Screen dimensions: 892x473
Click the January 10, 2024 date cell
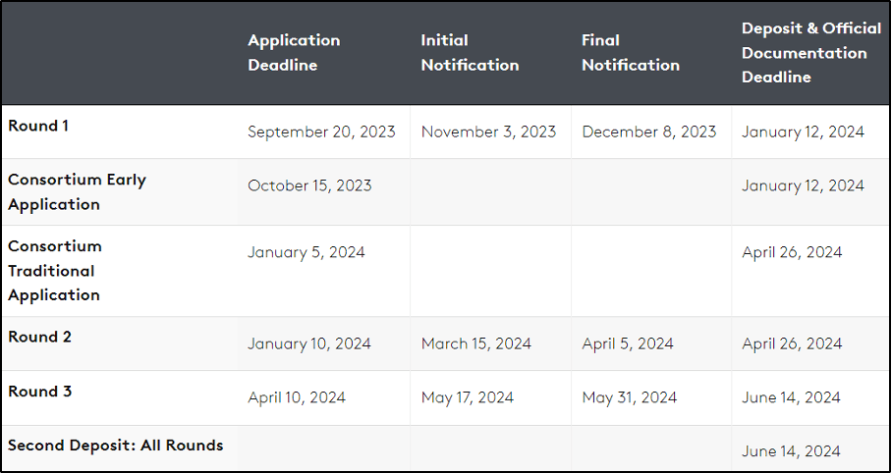tap(308, 343)
